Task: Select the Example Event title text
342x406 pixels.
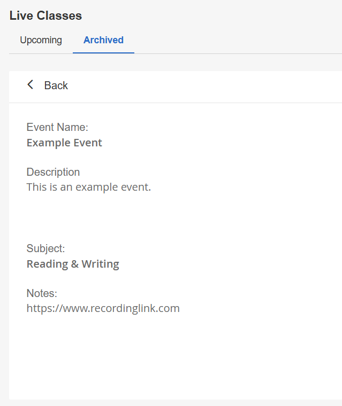Action: coord(64,143)
